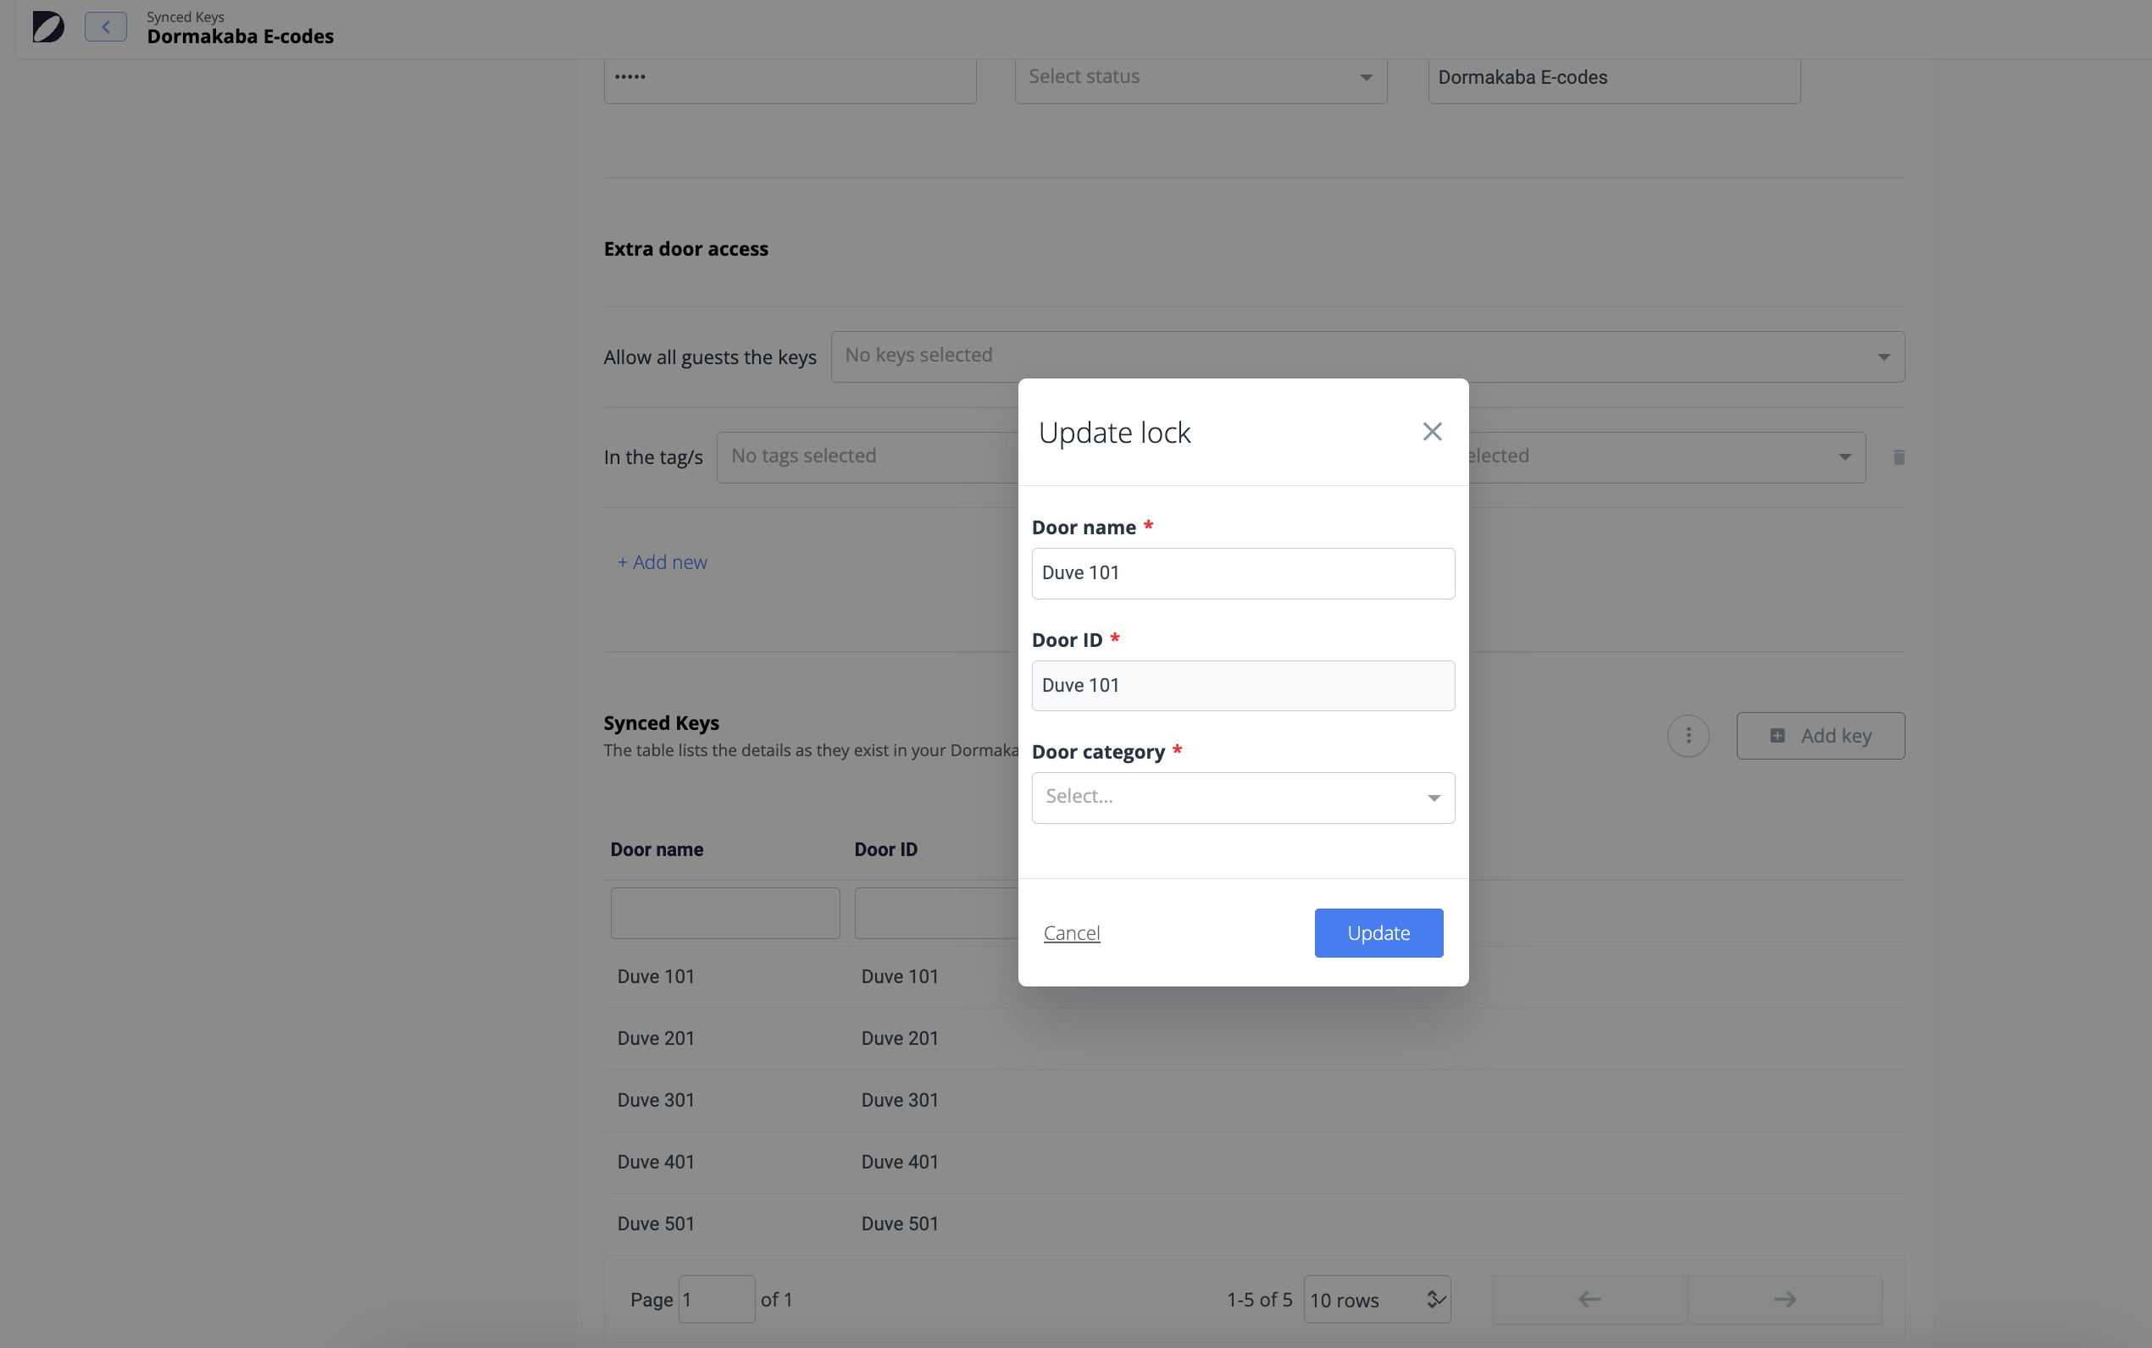Select the Duve 501 door name row
This screenshot has width=2152, height=1348.
click(x=656, y=1224)
